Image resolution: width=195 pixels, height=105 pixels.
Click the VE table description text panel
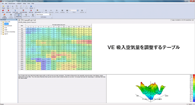point(62,88)
